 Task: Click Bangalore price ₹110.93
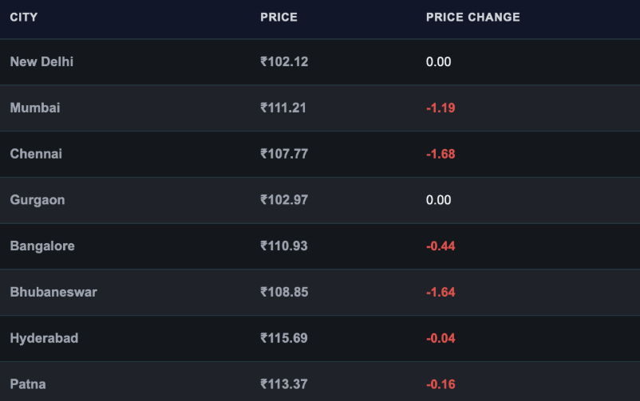284,246
